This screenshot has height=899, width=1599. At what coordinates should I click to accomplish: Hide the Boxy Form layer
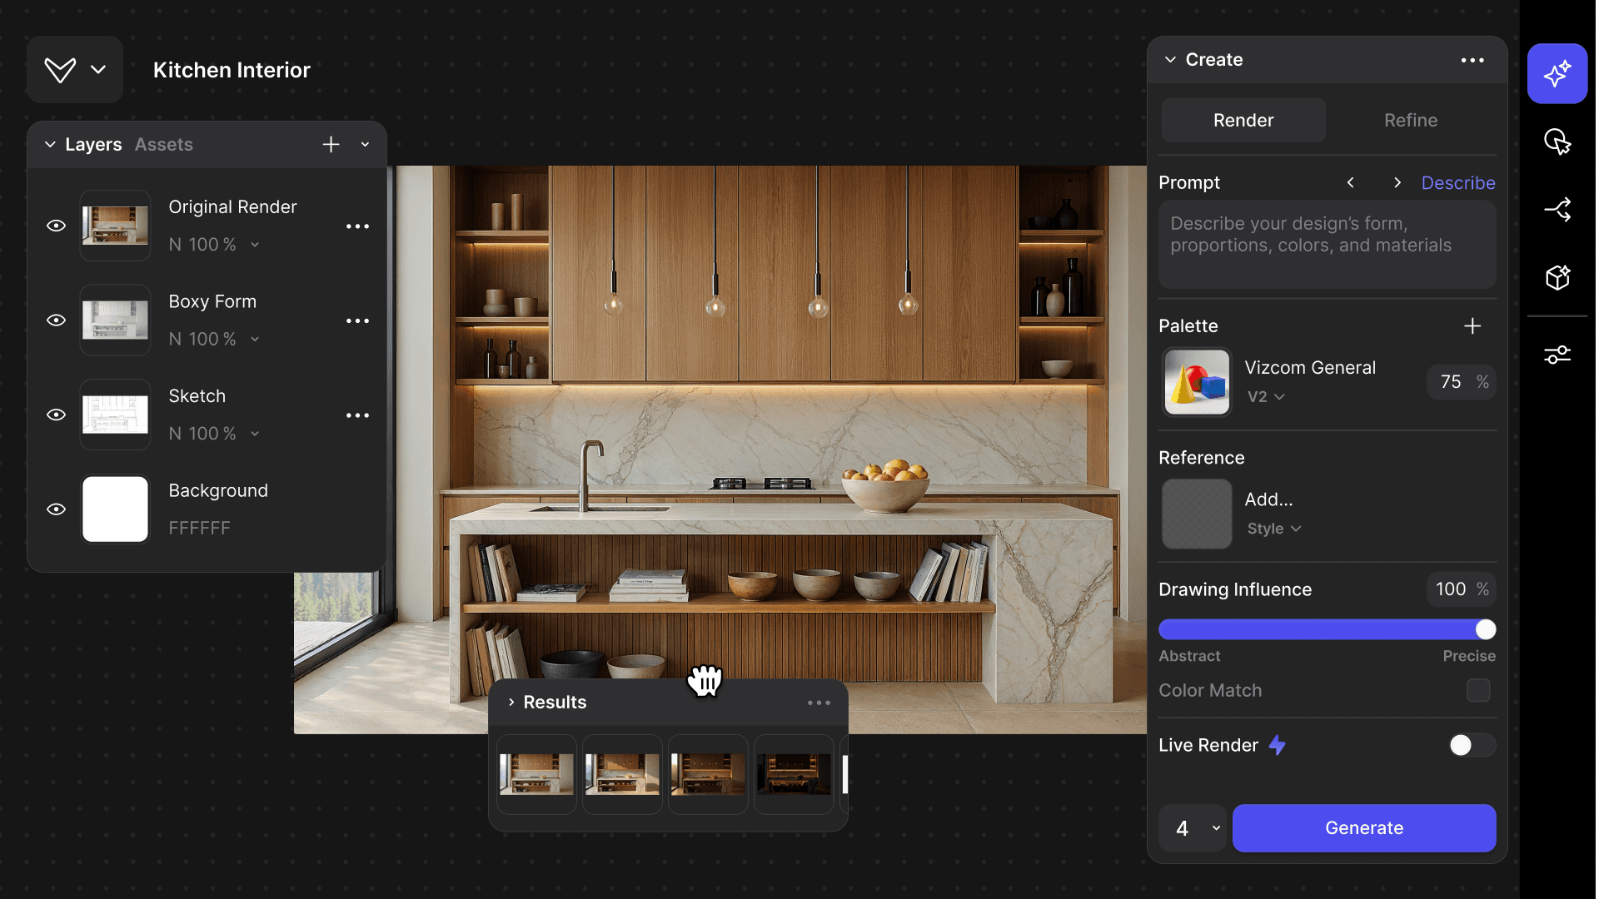56,320
